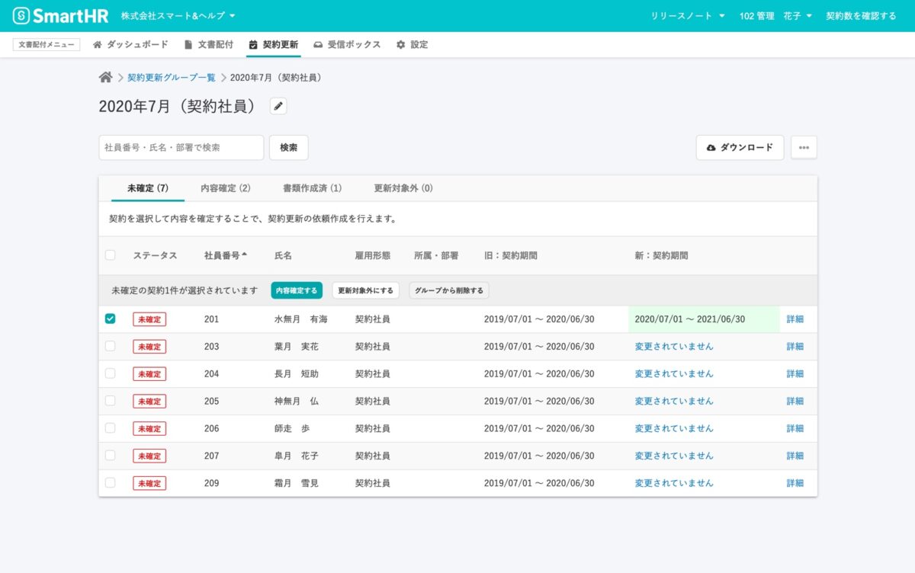The height and width of the screenshot is (573, 915).
Task: Click the pencil icon to edit group name
Action: click(278, 105)
